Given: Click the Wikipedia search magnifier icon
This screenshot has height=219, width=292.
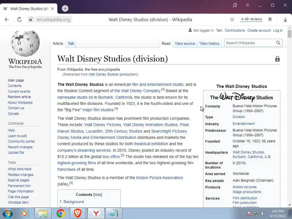Looking at the screenshot, I should tap(278, 43).
